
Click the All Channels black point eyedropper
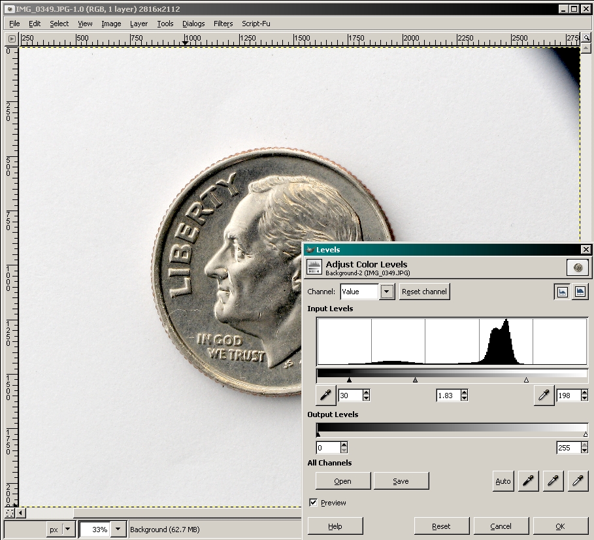(528, 481)
